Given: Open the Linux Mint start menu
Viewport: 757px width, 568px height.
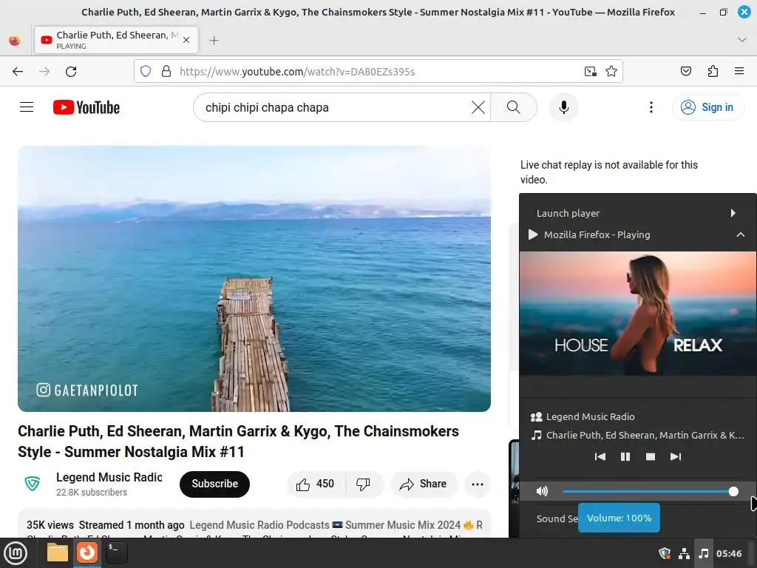Looking at the screenshot, I should coord(15,553).
